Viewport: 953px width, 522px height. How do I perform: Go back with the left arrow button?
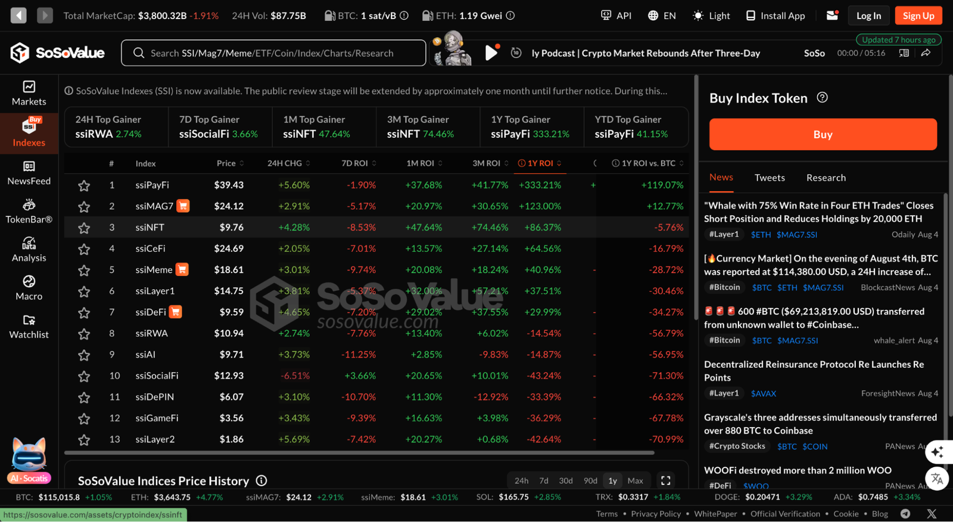(18, 15)
